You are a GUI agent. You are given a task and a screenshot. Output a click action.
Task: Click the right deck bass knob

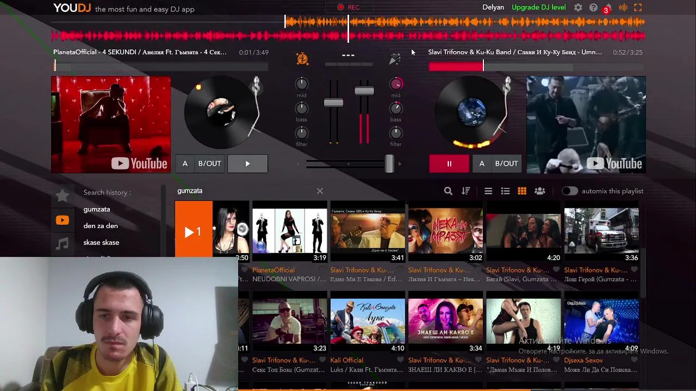(396, 108)
